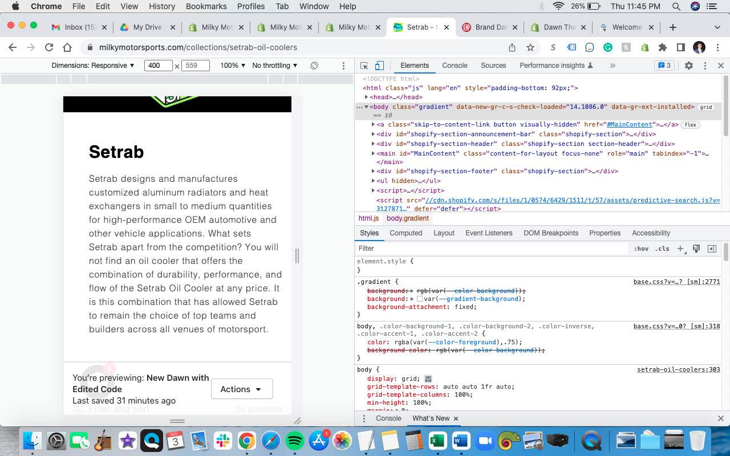The height and width of the screenshot is (456, 730).
Task: Open the Event Listeners tab
Action: pyautogui.click(x=489, y=233)
